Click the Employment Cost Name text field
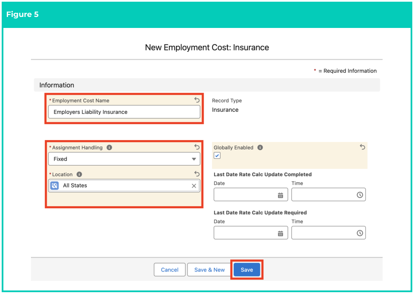Image resolution: width=414 pixels, height=293 pixels. (x=124, y=112)
